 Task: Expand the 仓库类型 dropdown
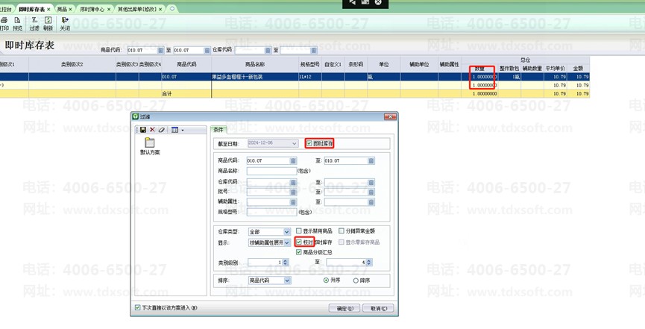[286, 232]
